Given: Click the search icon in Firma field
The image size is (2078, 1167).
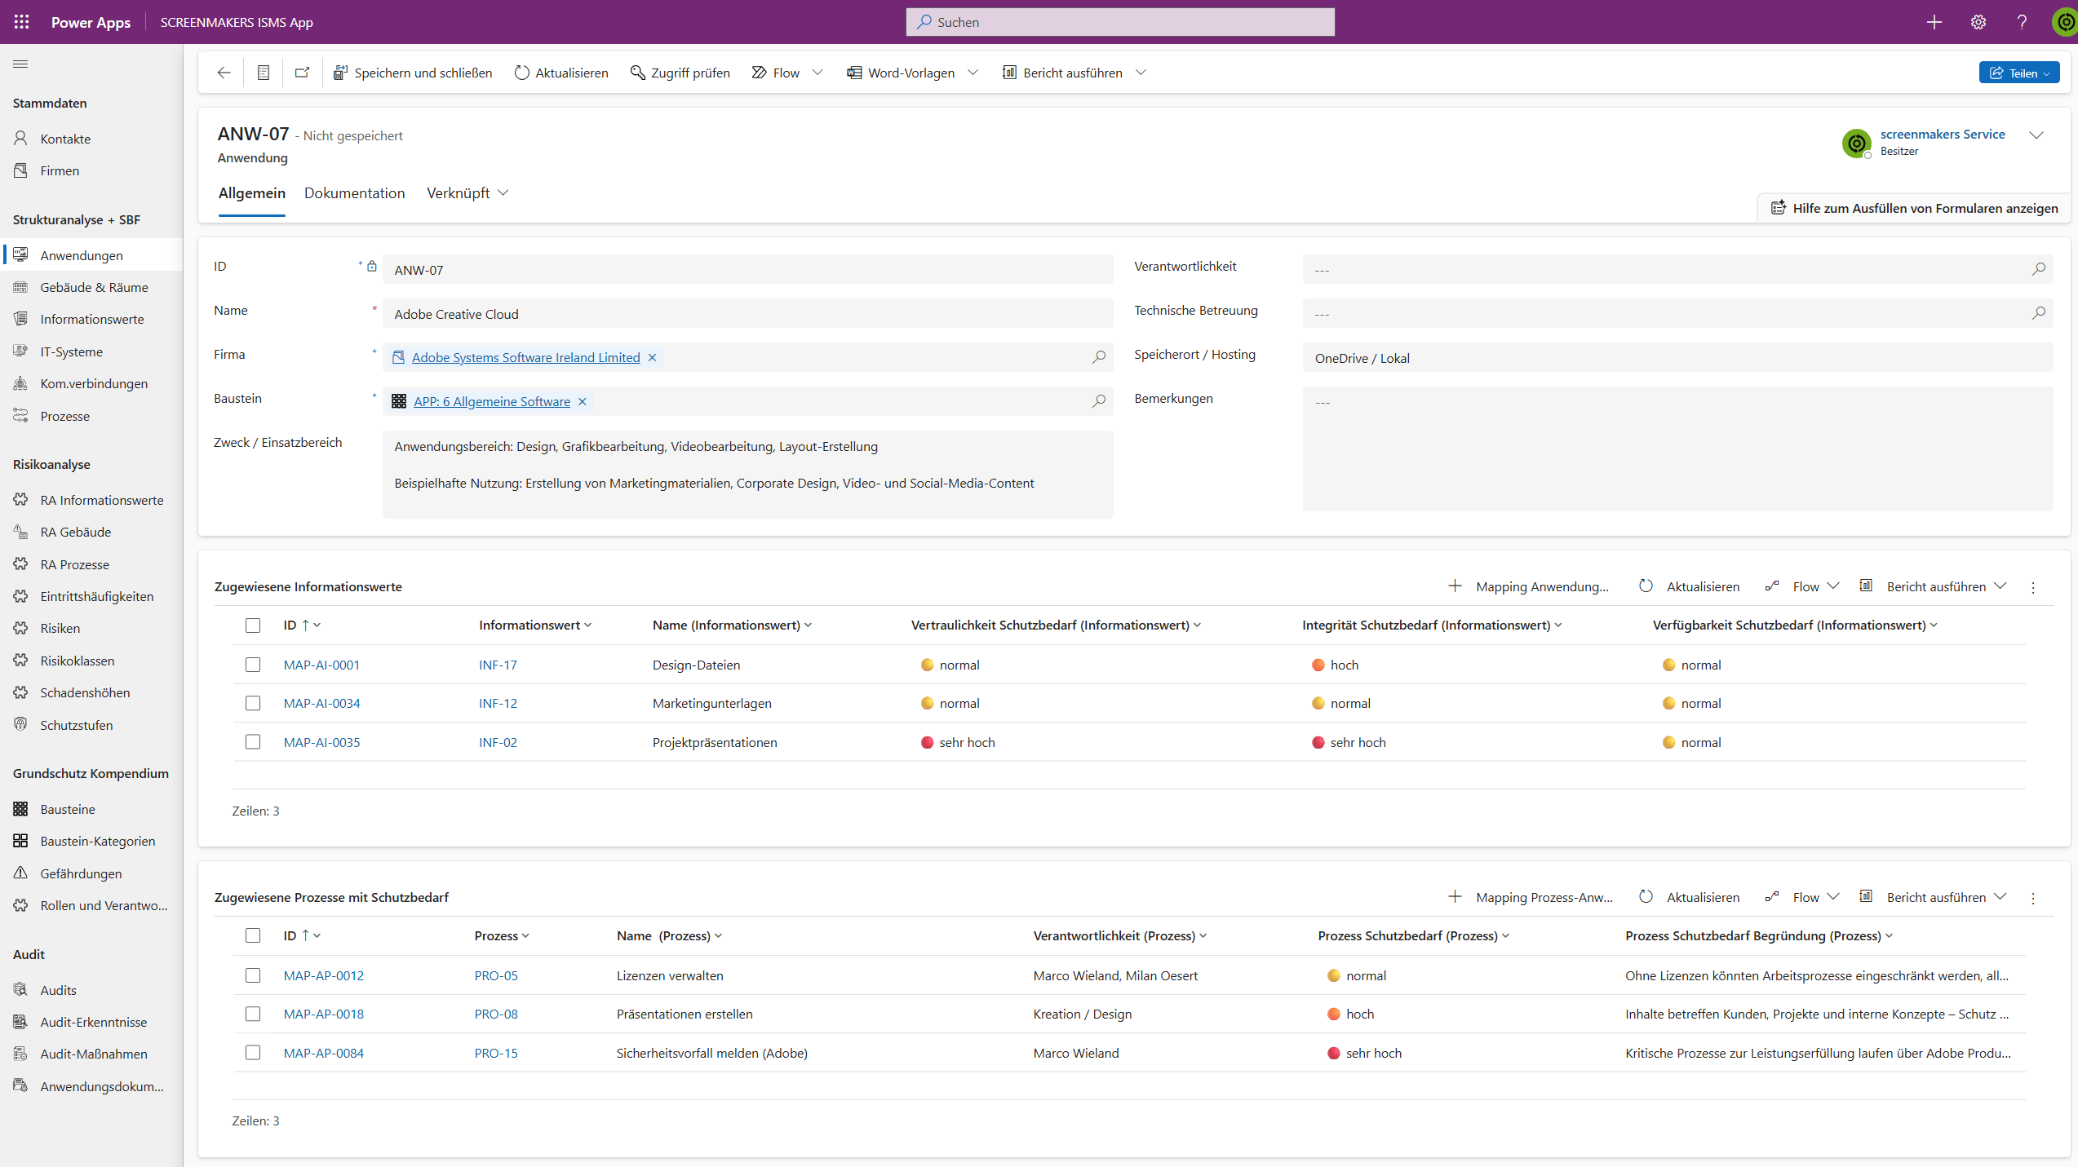Looking at the screenshot, I should click(1099, 357).
